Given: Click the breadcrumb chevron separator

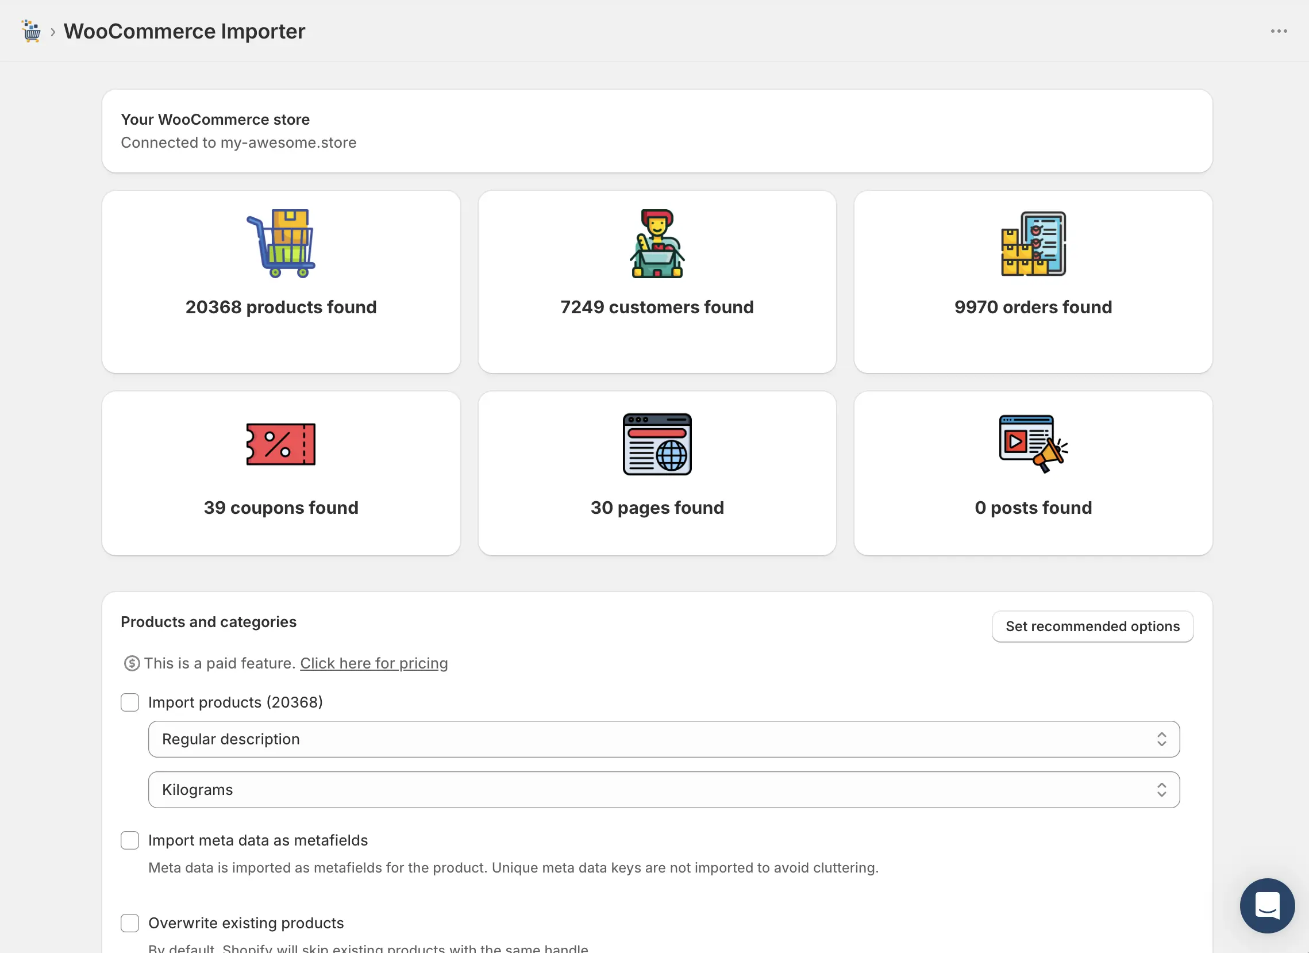Looking at the screenshot, I should coord(52,32).
